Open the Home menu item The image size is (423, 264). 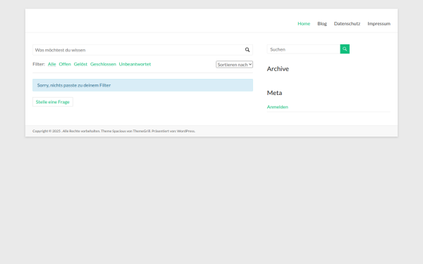tap(304, 24)
